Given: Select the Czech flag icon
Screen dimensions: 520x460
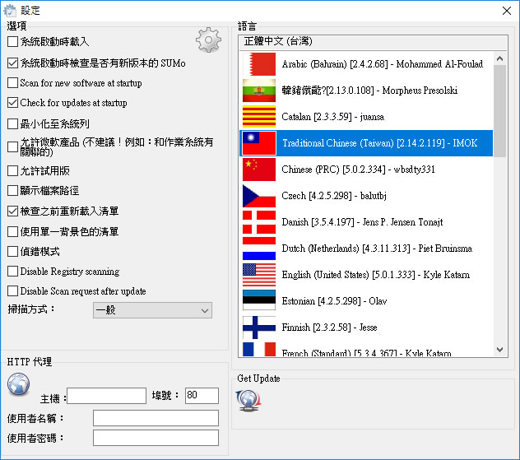Looking at the screenshot, I should [259, 196].
